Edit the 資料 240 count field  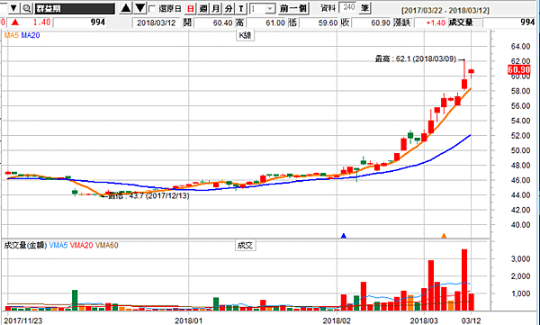[x=348, y=7]
